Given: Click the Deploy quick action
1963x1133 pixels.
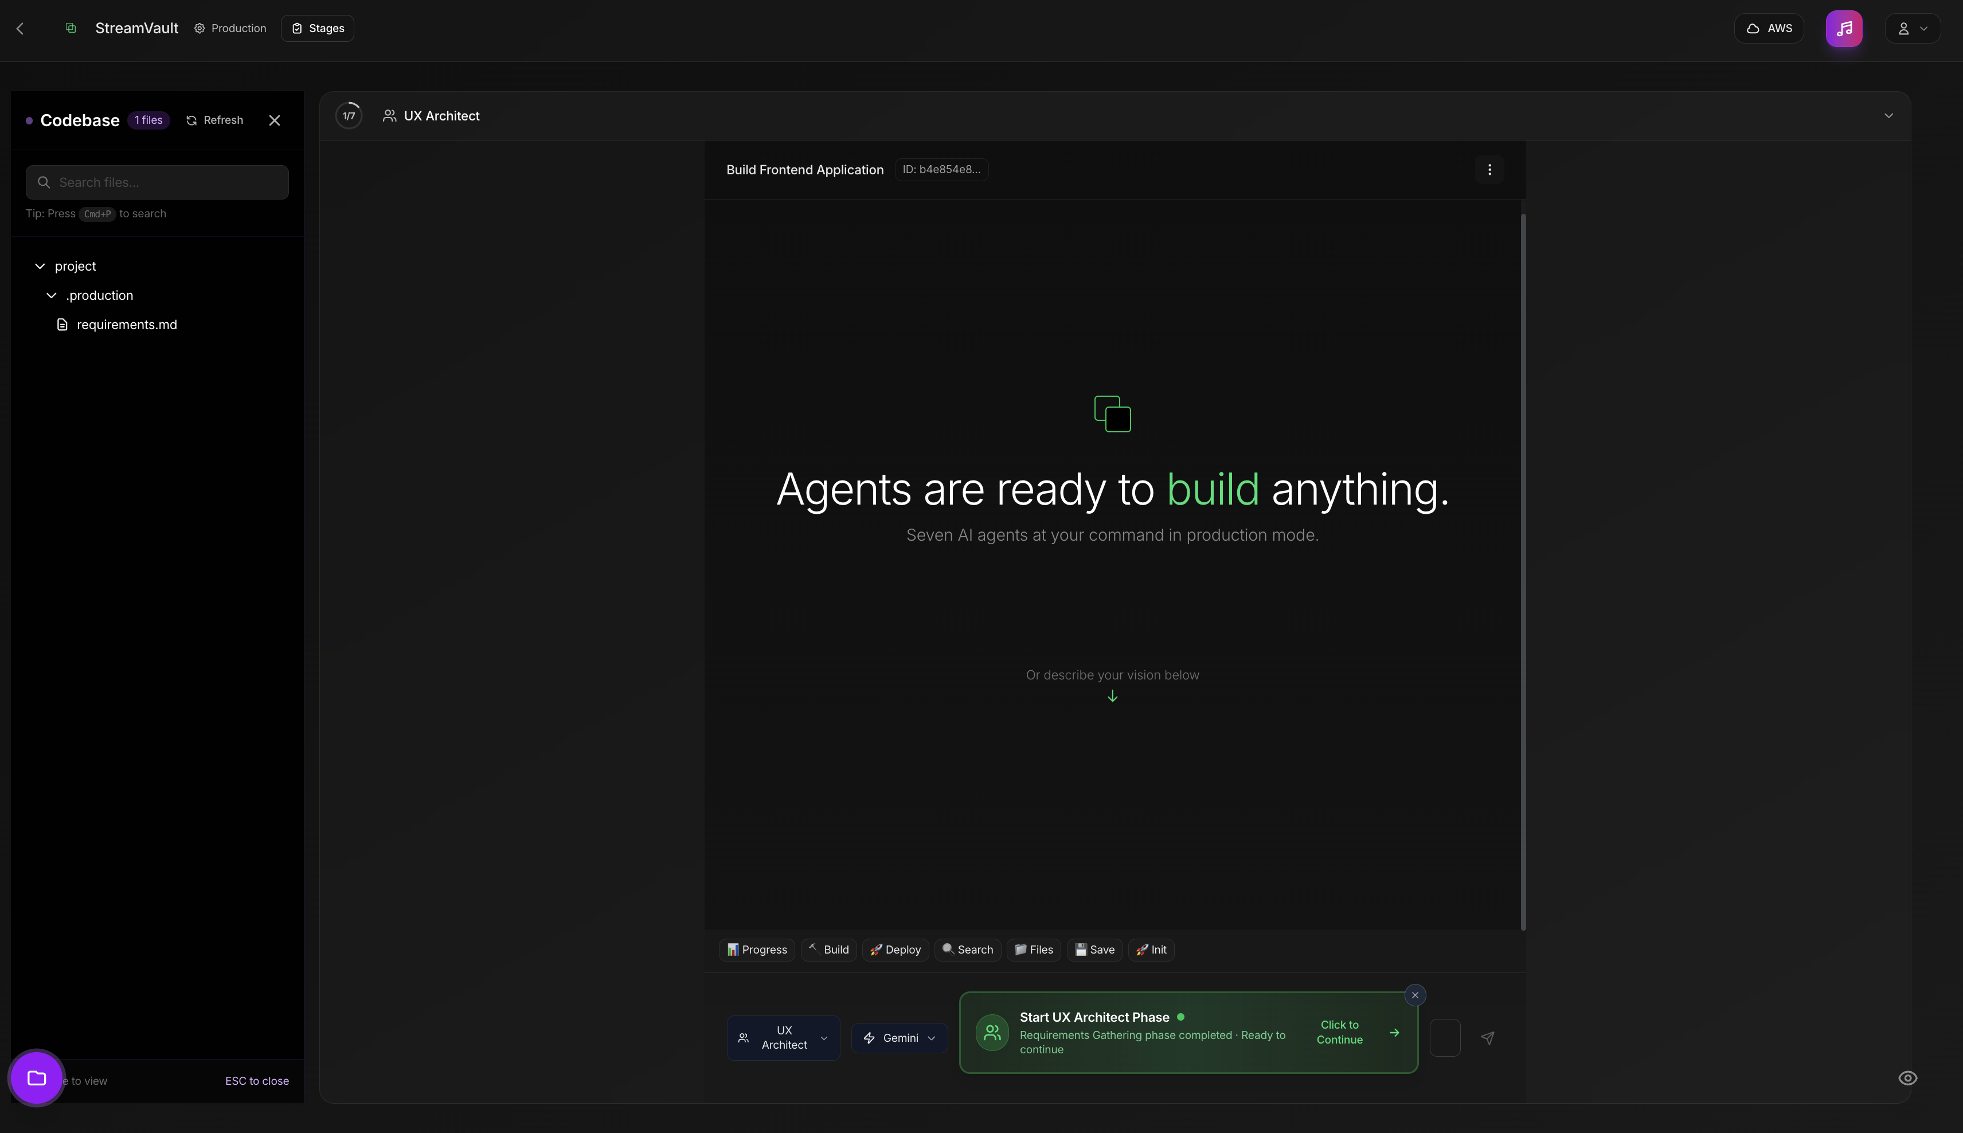Looking at the screenshot, I should tap(895, 950).
